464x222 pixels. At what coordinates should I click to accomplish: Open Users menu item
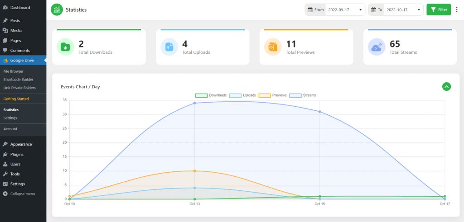click(23, 164)
